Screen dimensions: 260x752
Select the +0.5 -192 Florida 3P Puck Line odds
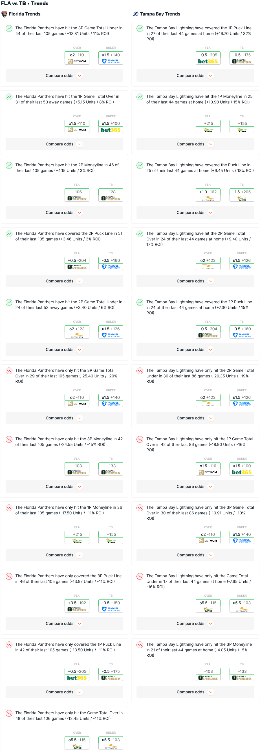[77, 603]
